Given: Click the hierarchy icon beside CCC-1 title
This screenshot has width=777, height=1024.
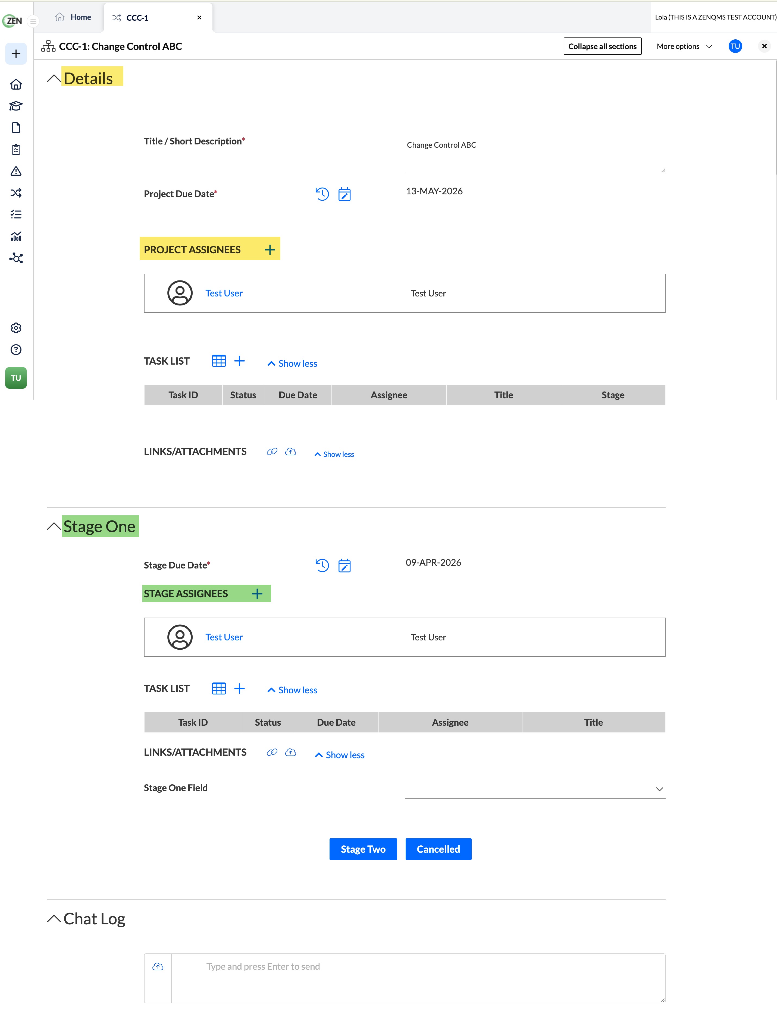Looking at the screenshot, I should (48, 46).
